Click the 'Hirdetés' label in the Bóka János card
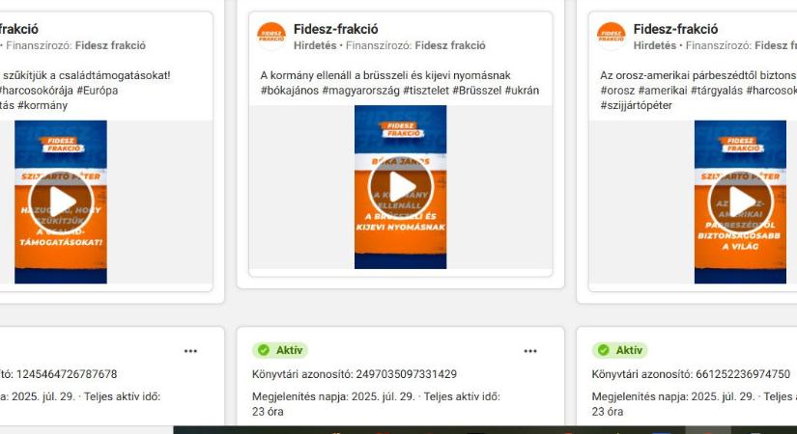 (x=315, y=45)
